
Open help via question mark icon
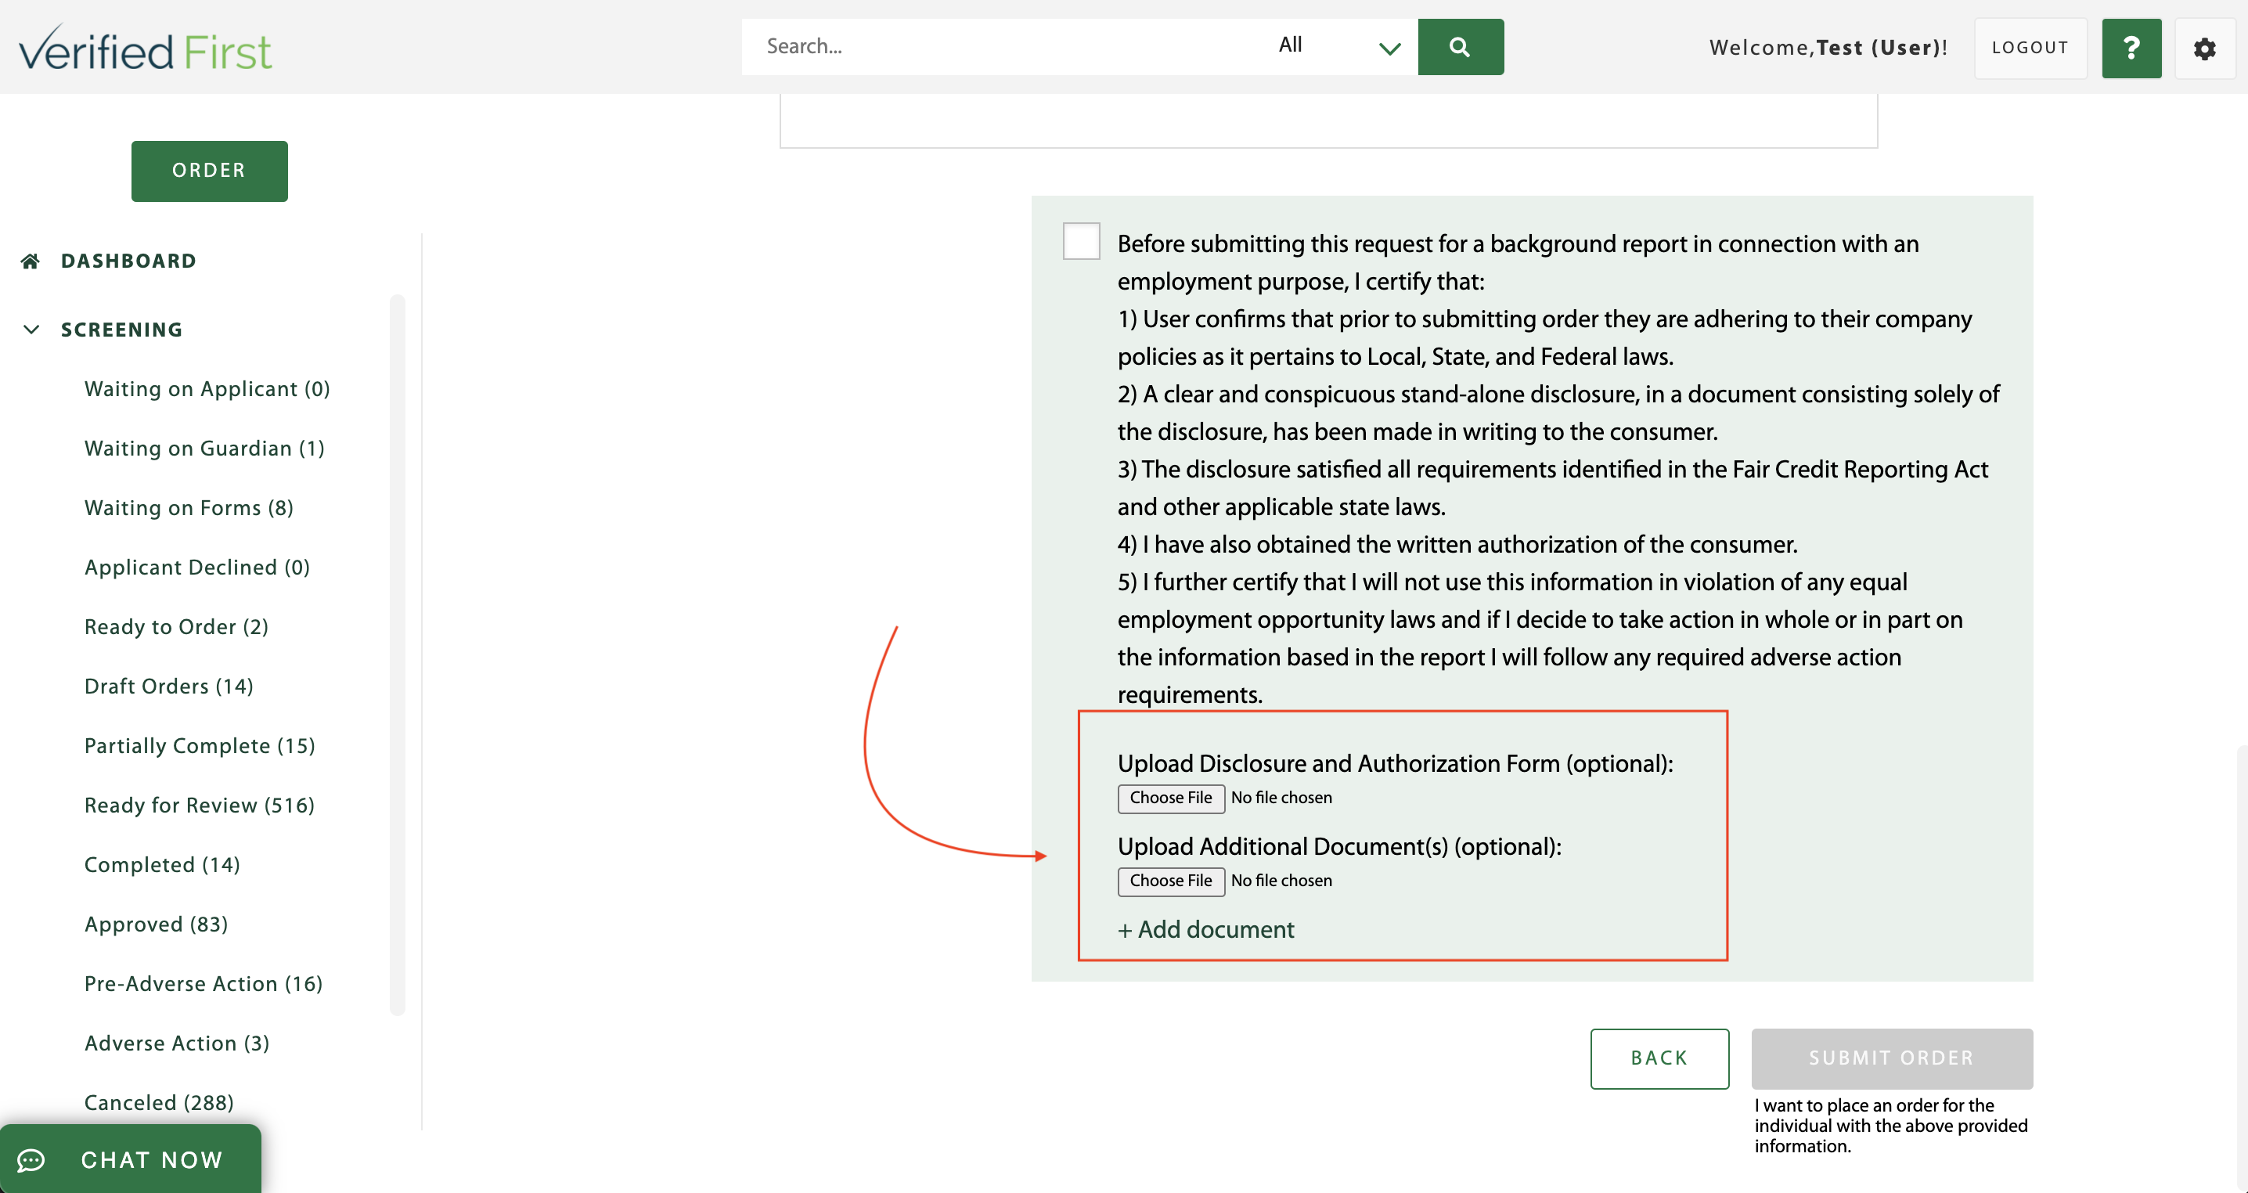point(2130,48)
